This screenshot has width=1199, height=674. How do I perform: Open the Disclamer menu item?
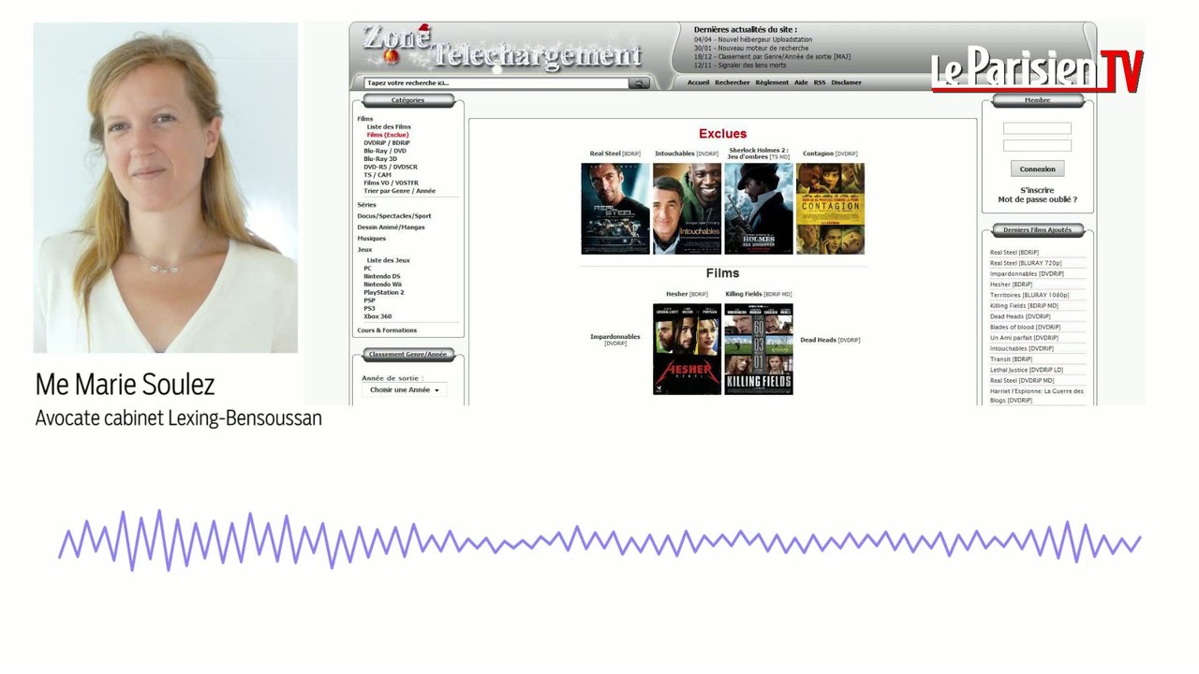(x=846, y=82)
